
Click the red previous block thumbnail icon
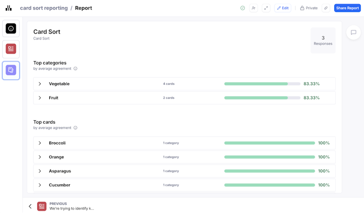(42, 206)
